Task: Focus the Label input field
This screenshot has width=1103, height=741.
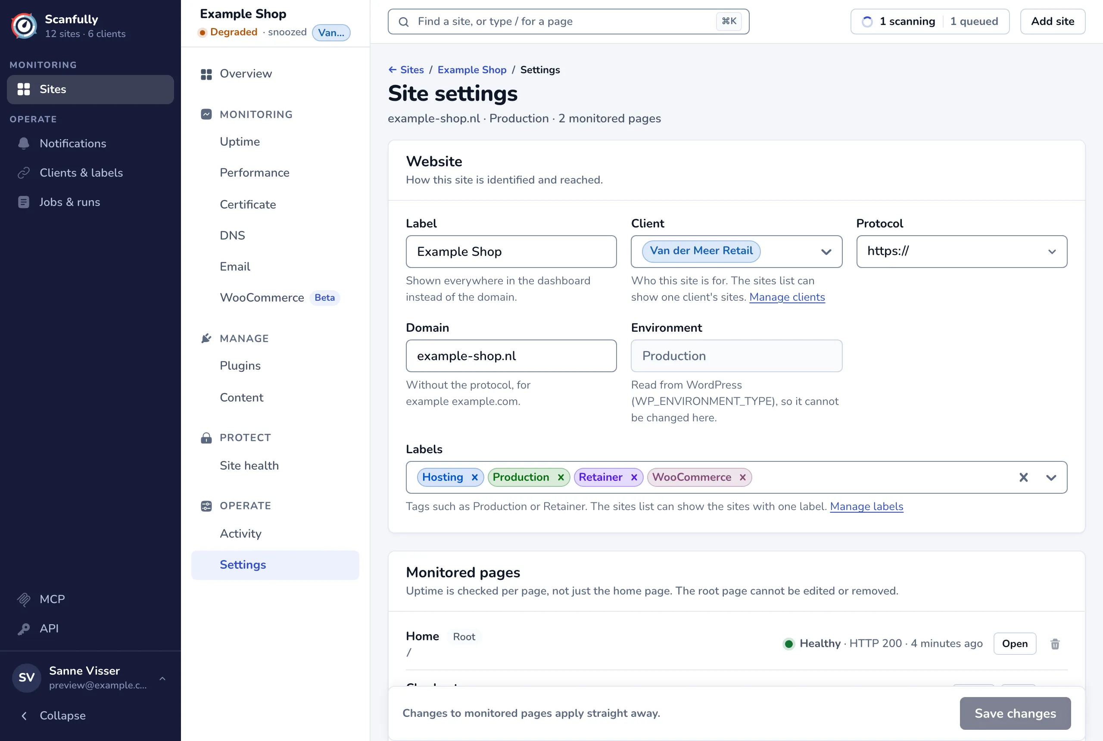Action: pyautogui.click(x=511, y=252)
